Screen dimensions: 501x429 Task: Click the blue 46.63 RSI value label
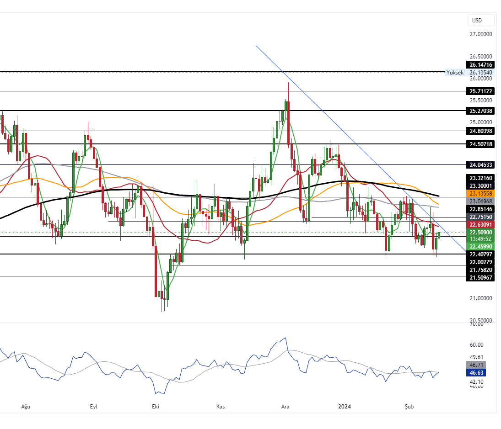coord(480,373)
